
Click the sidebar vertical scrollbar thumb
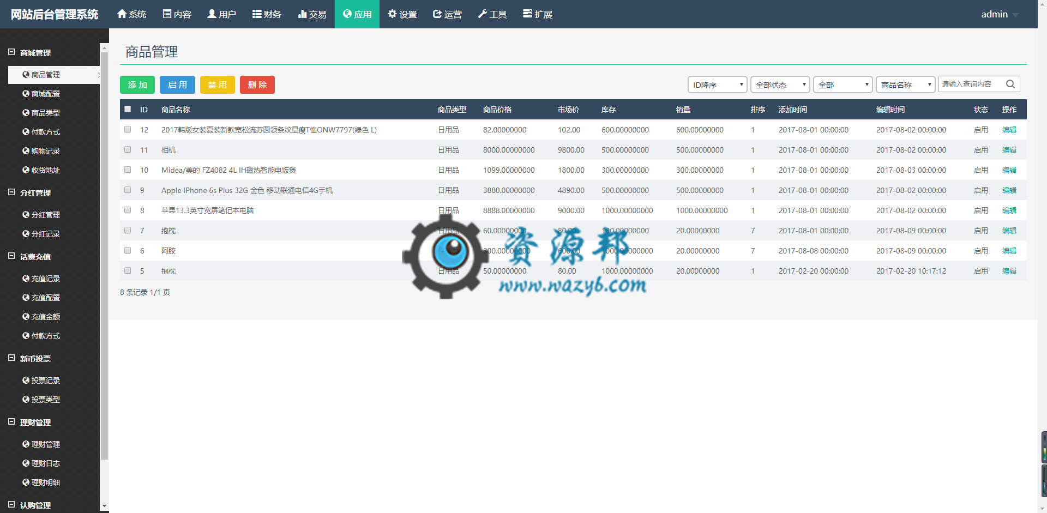pyautogui.click(x=104, y=256)
